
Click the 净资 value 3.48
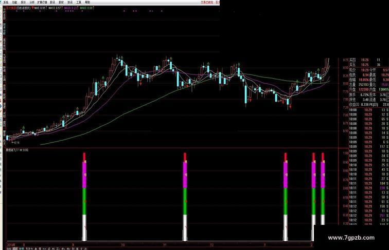365,100
